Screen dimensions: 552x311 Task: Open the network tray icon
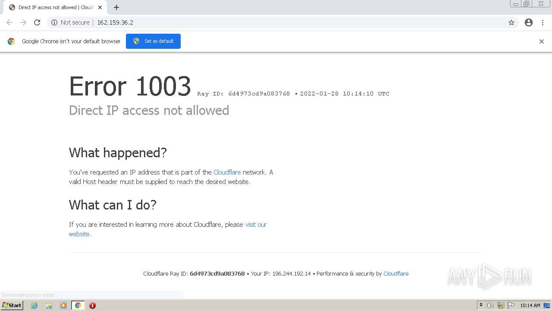click(501, 305)
